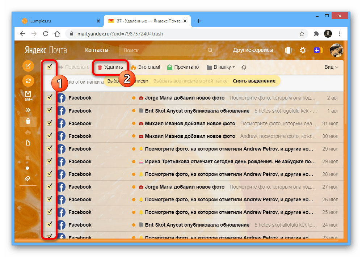
Task: Open the Inbox folder with 99+ unread
Action: (x=28, y=94)
